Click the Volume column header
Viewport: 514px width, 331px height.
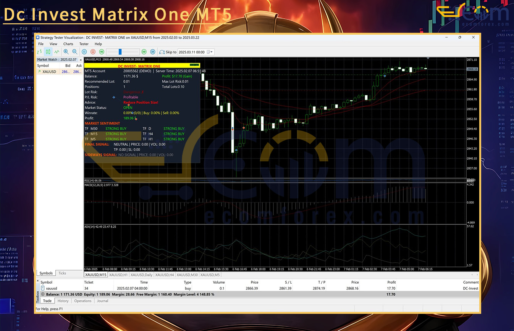tap(219, 283)
